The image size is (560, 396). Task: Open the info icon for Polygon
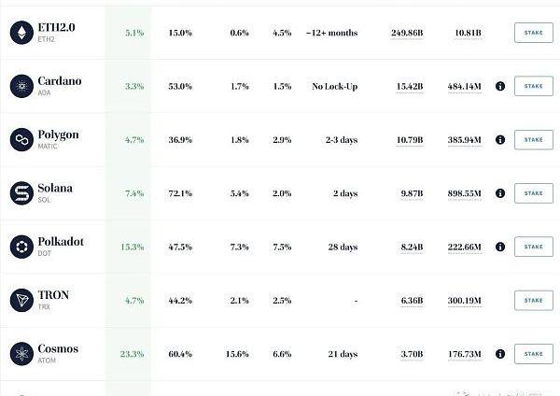point(500,140)
